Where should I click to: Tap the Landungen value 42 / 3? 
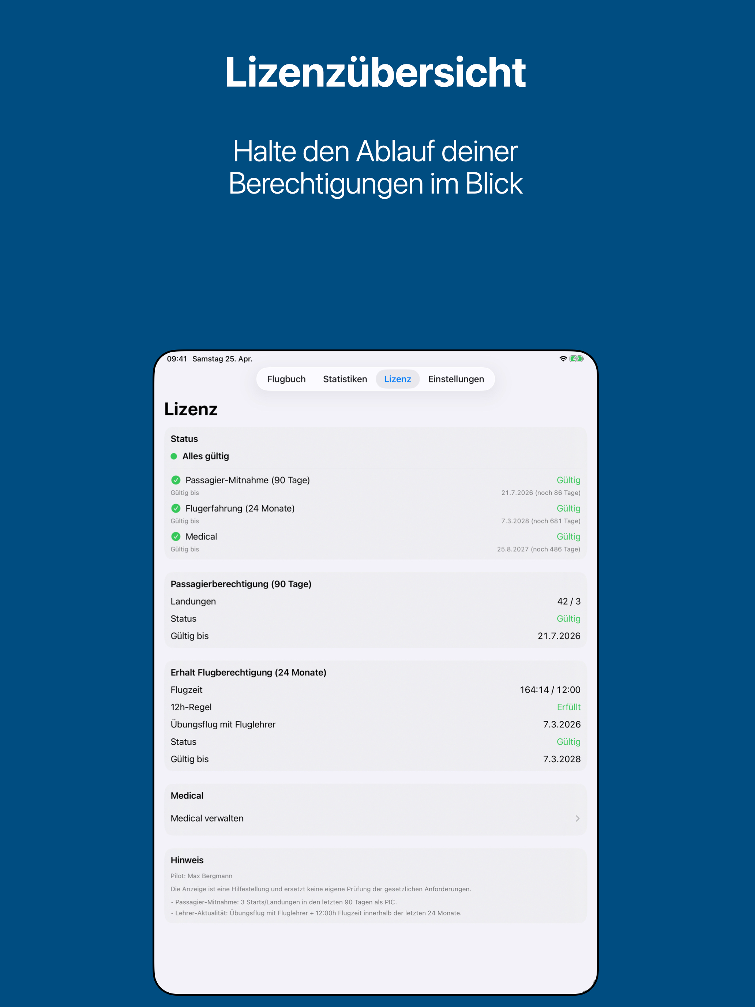pyautogui.click(x=569, y=601)
